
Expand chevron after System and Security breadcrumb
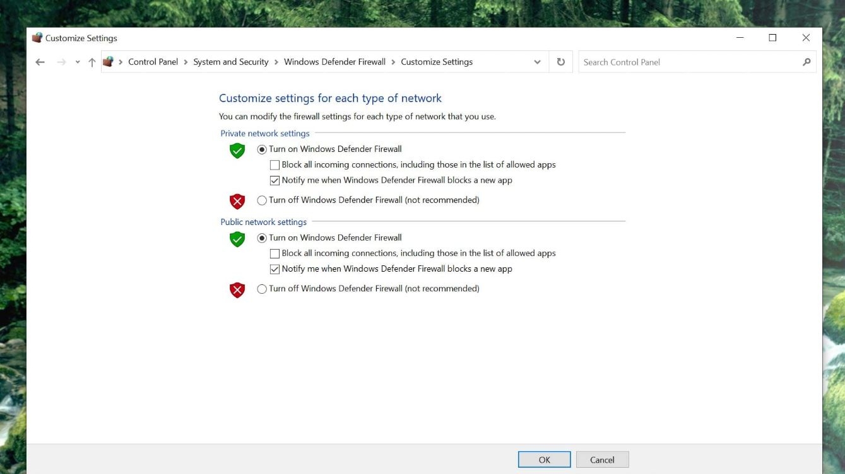276,62
